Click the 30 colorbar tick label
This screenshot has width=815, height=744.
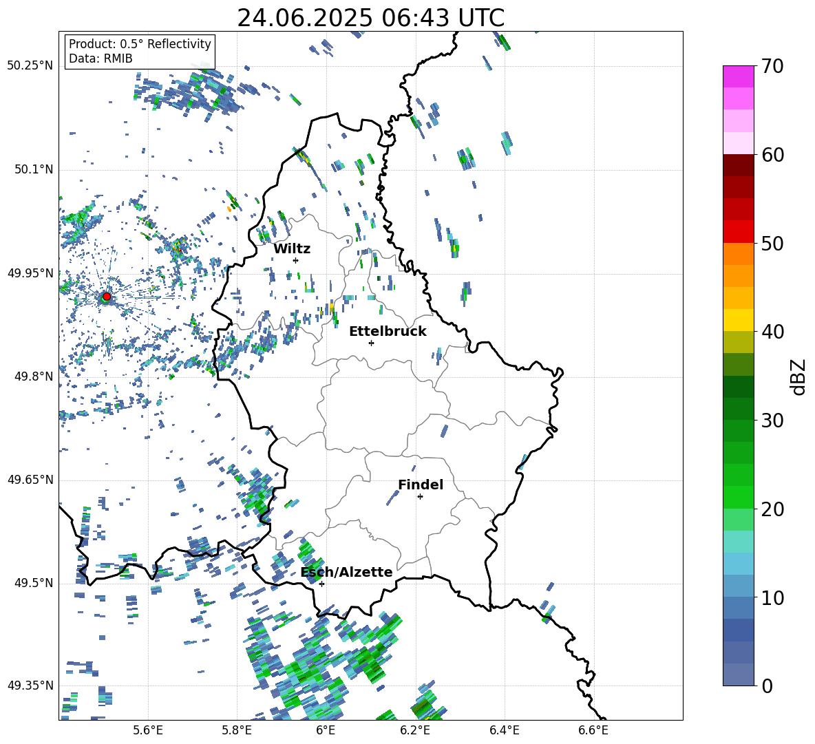(773, 421)
